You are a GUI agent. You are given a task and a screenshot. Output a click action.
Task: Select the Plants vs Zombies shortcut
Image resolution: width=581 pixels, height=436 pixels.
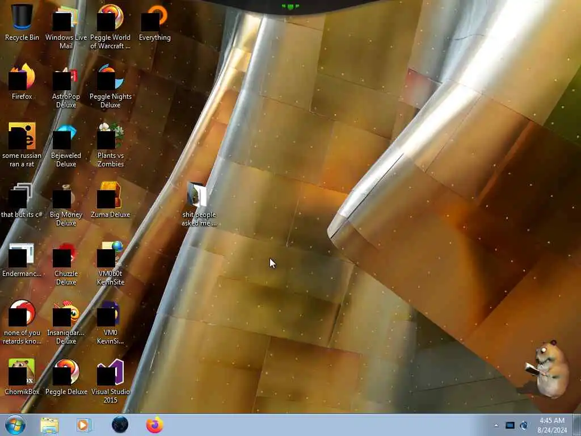pos(111,145)
